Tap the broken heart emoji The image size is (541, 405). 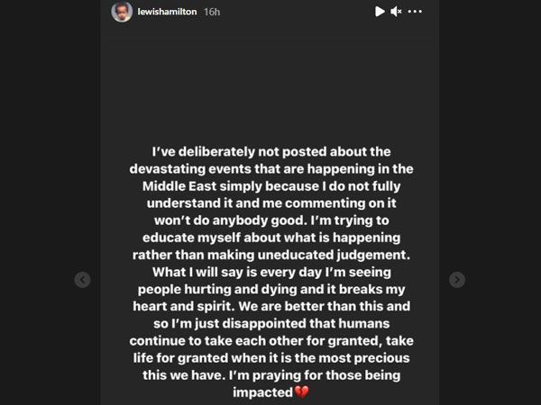(x=301, y=393)
